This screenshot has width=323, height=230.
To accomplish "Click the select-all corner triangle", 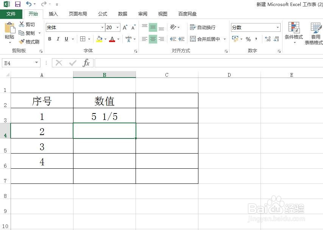I will 8,75.
